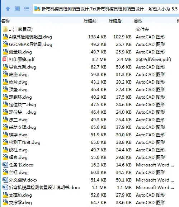Click the PDF icon of 打印原稿.pdf
This screenshot has width=179, height=207.
click(5, 60)
